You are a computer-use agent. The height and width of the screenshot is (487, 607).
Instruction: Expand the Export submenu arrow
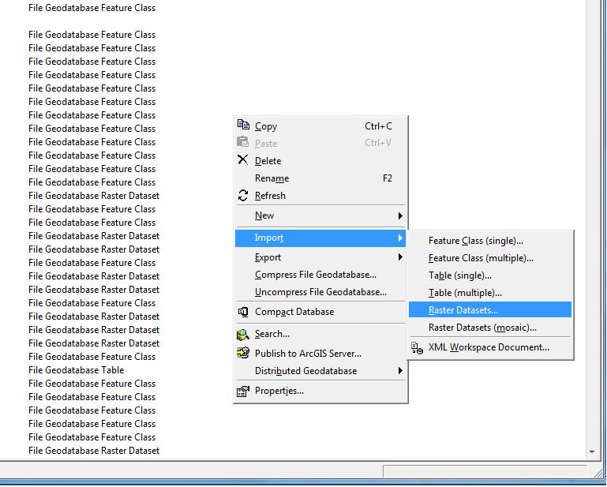(400, 257)
